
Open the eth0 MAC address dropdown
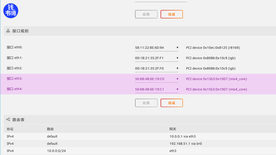click(157, 48)
